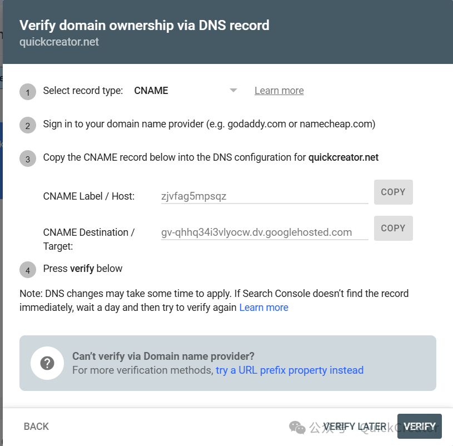
Task: Click the CNAME Label / Host field
Action: click(x=264, y=196)
